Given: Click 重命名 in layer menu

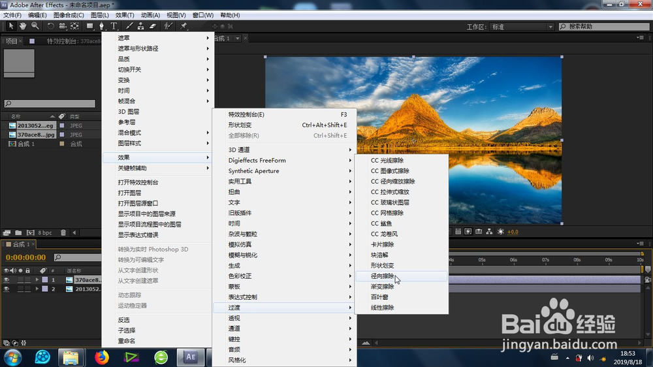Looking at the screenshot, I should pyautogui.click(x=158, y=341).
